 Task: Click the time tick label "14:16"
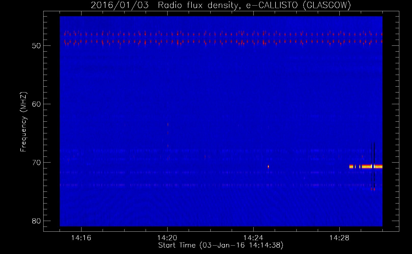click(x=81, y=238)
